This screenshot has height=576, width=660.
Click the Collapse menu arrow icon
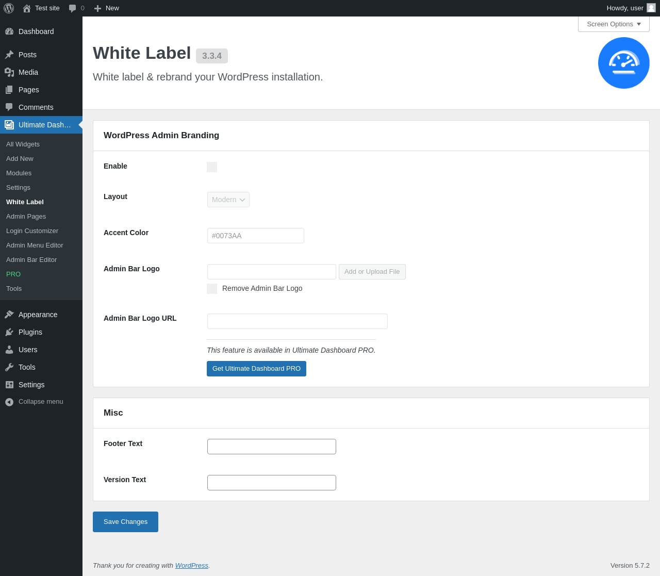[x=9, y=402]
